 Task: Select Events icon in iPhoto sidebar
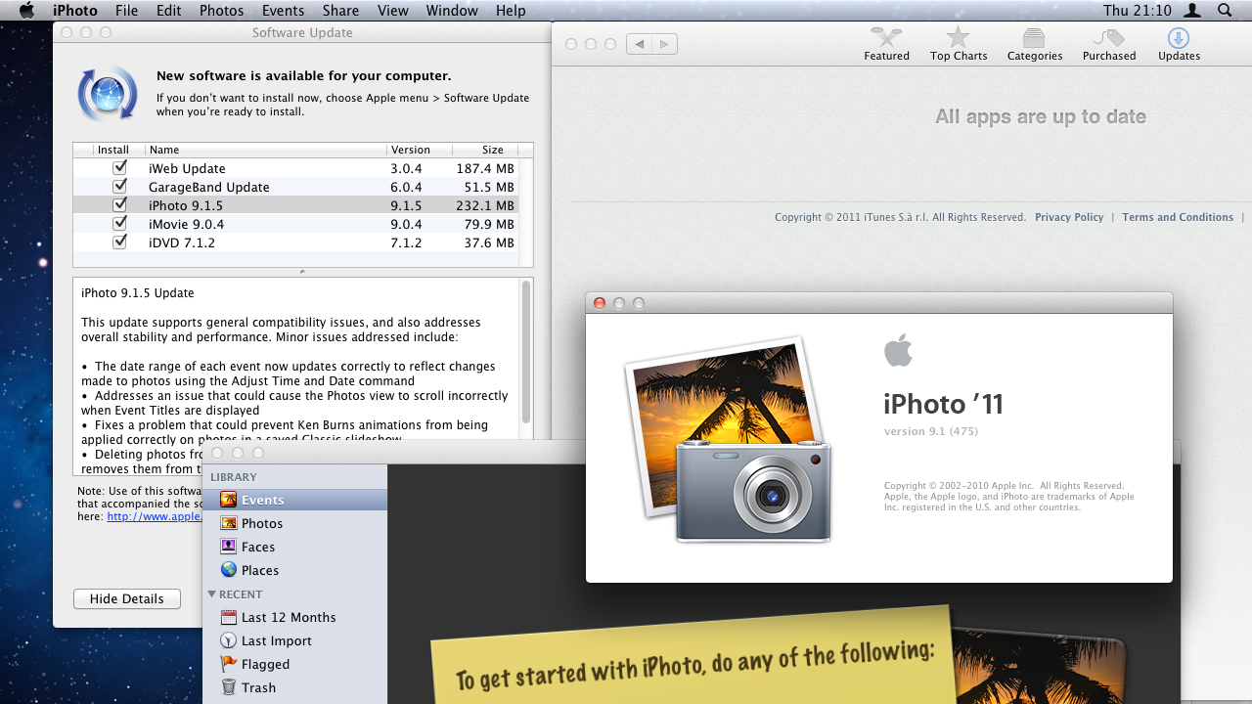click(228, 500)
